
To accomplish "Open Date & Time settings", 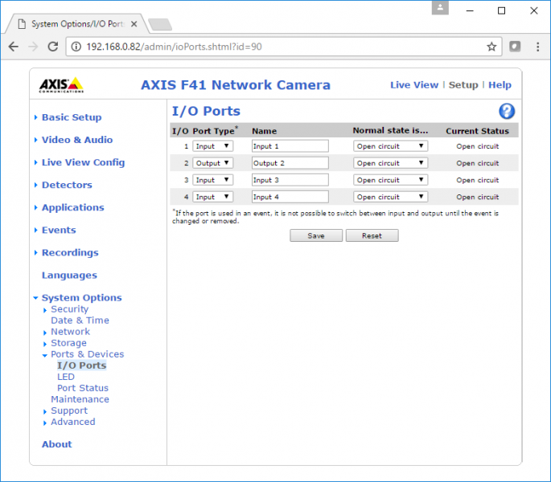I will click(x=80, y=321).
